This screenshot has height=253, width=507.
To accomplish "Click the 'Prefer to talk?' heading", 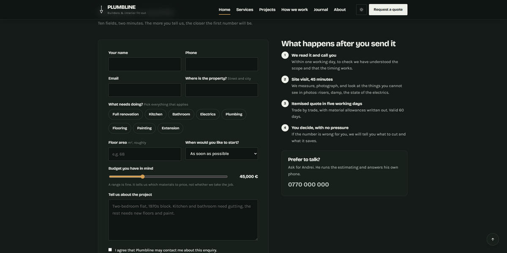I will click(x=304, y=159).
